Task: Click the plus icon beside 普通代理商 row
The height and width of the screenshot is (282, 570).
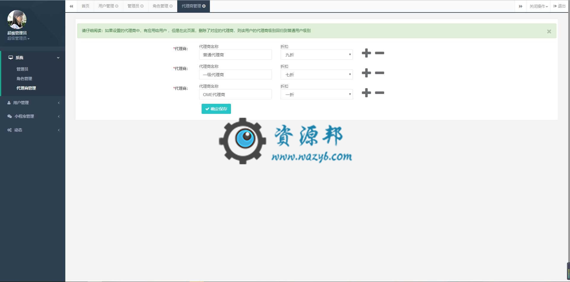Action: [366, 53]
